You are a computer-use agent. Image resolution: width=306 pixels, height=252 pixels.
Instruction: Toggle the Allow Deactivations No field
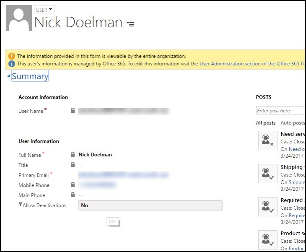coord(150,205)
